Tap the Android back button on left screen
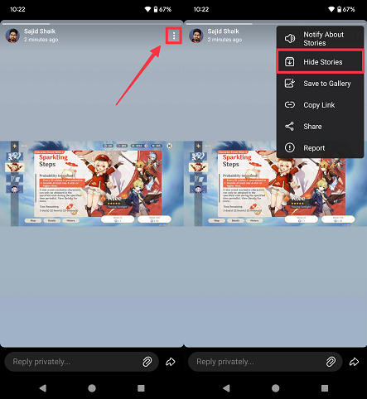The image size is (367, 399). coord(43,388)
